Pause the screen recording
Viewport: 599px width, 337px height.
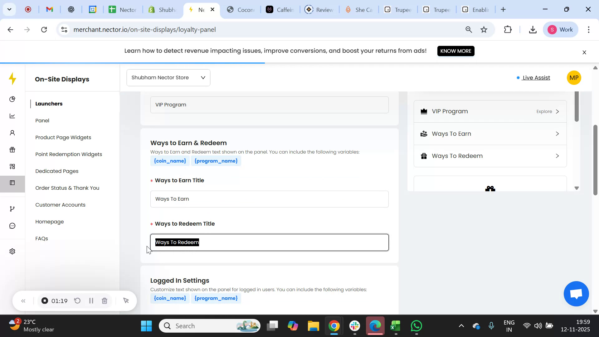pyautogui.click(x=91, y=300)
